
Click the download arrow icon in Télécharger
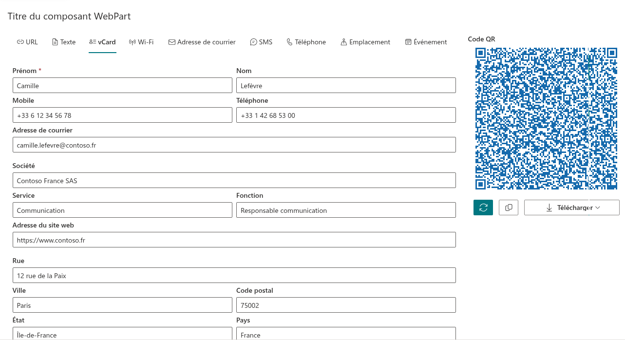549,208
